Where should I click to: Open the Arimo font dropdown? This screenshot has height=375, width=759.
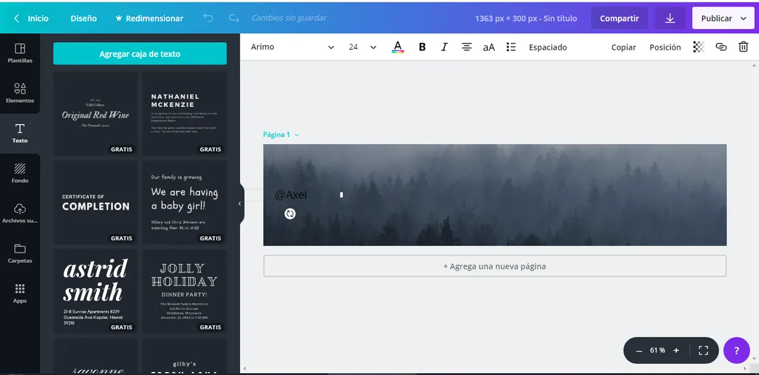292,47
